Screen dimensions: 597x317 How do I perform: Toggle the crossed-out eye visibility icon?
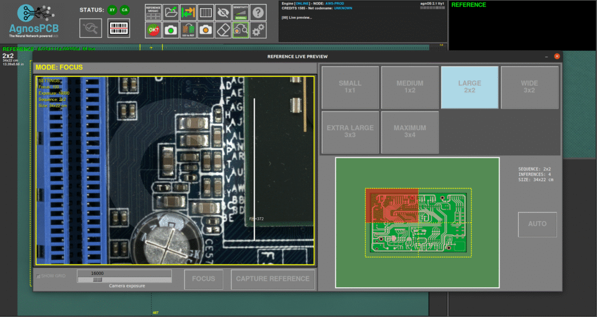[223, 12]
